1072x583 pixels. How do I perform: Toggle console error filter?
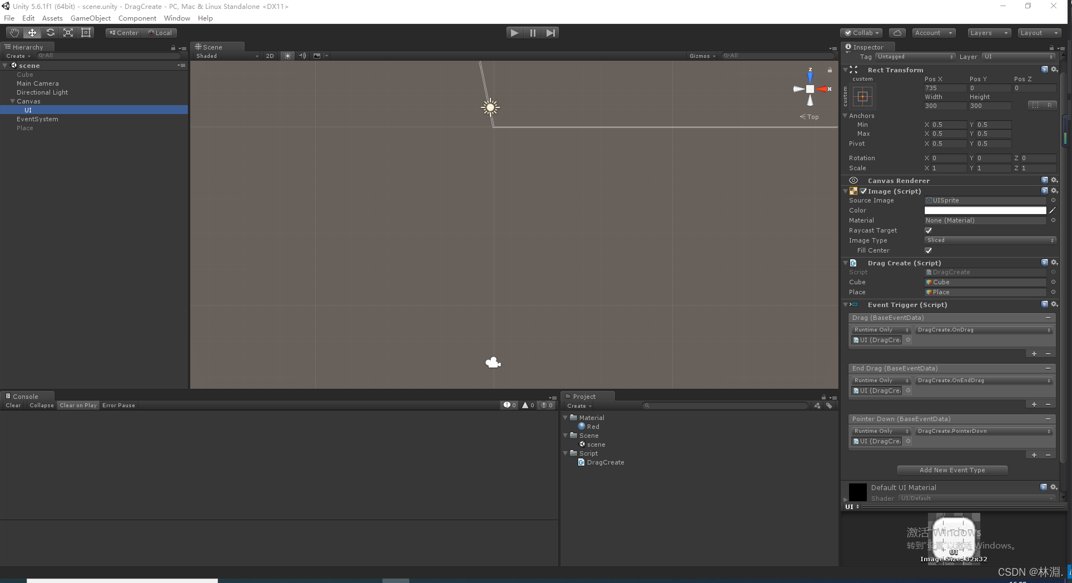pyautogui.click(x=547, y=405)
